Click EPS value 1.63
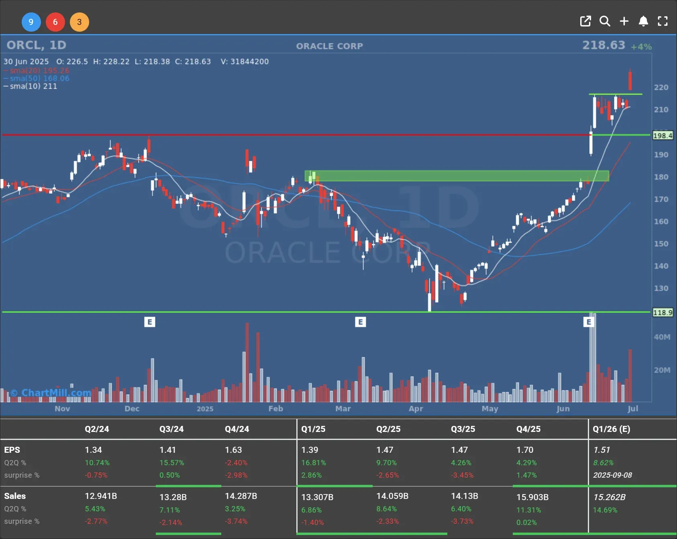The width and height of the screenshot is (677, 539). (233, 450)
